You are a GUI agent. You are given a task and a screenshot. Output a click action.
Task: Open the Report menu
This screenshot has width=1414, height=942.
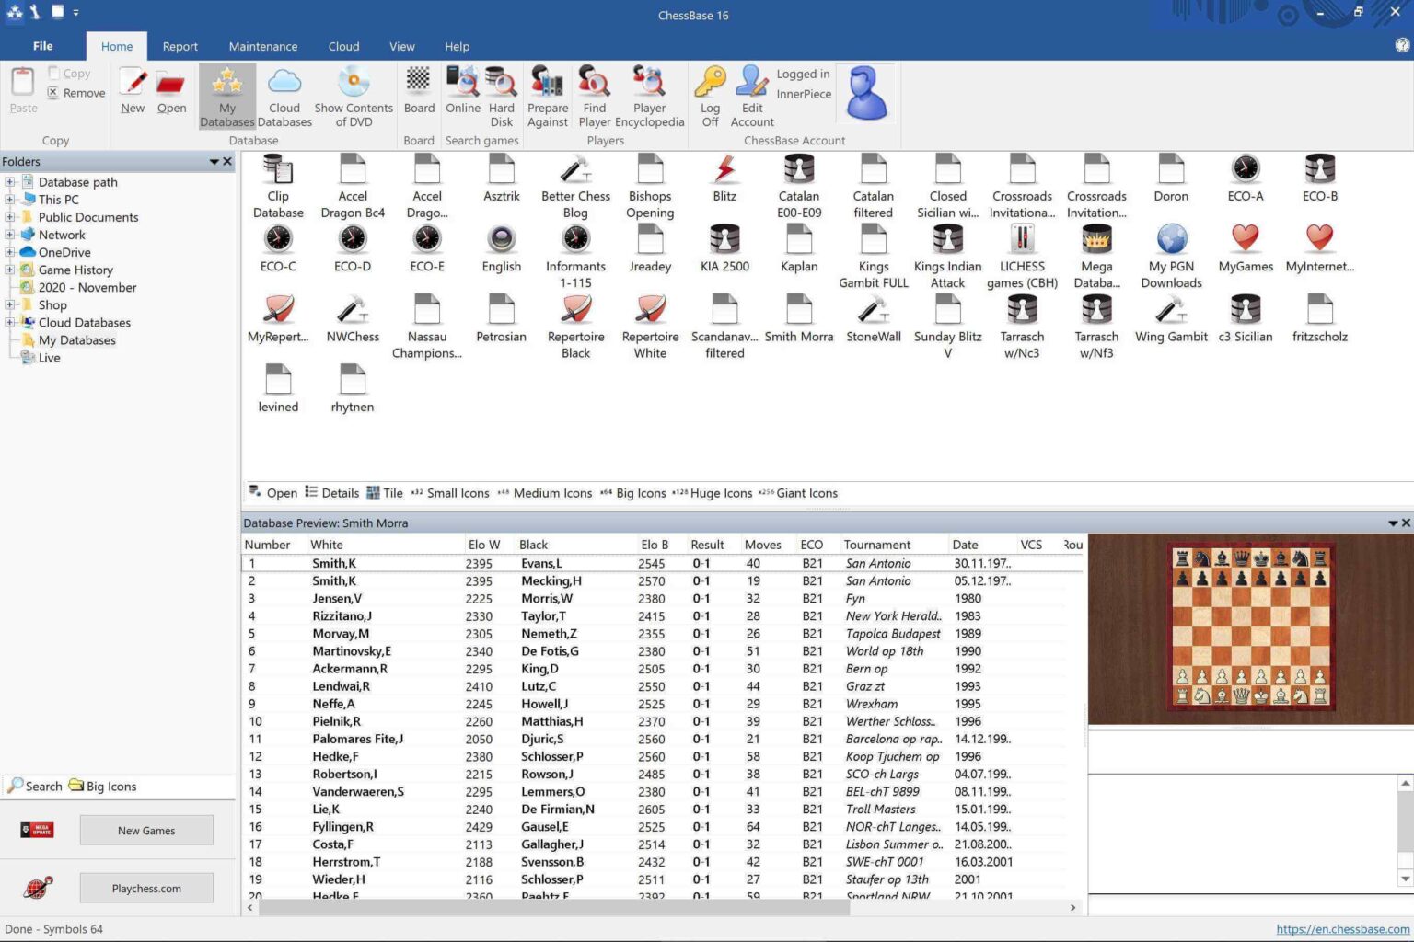point(180,46)
